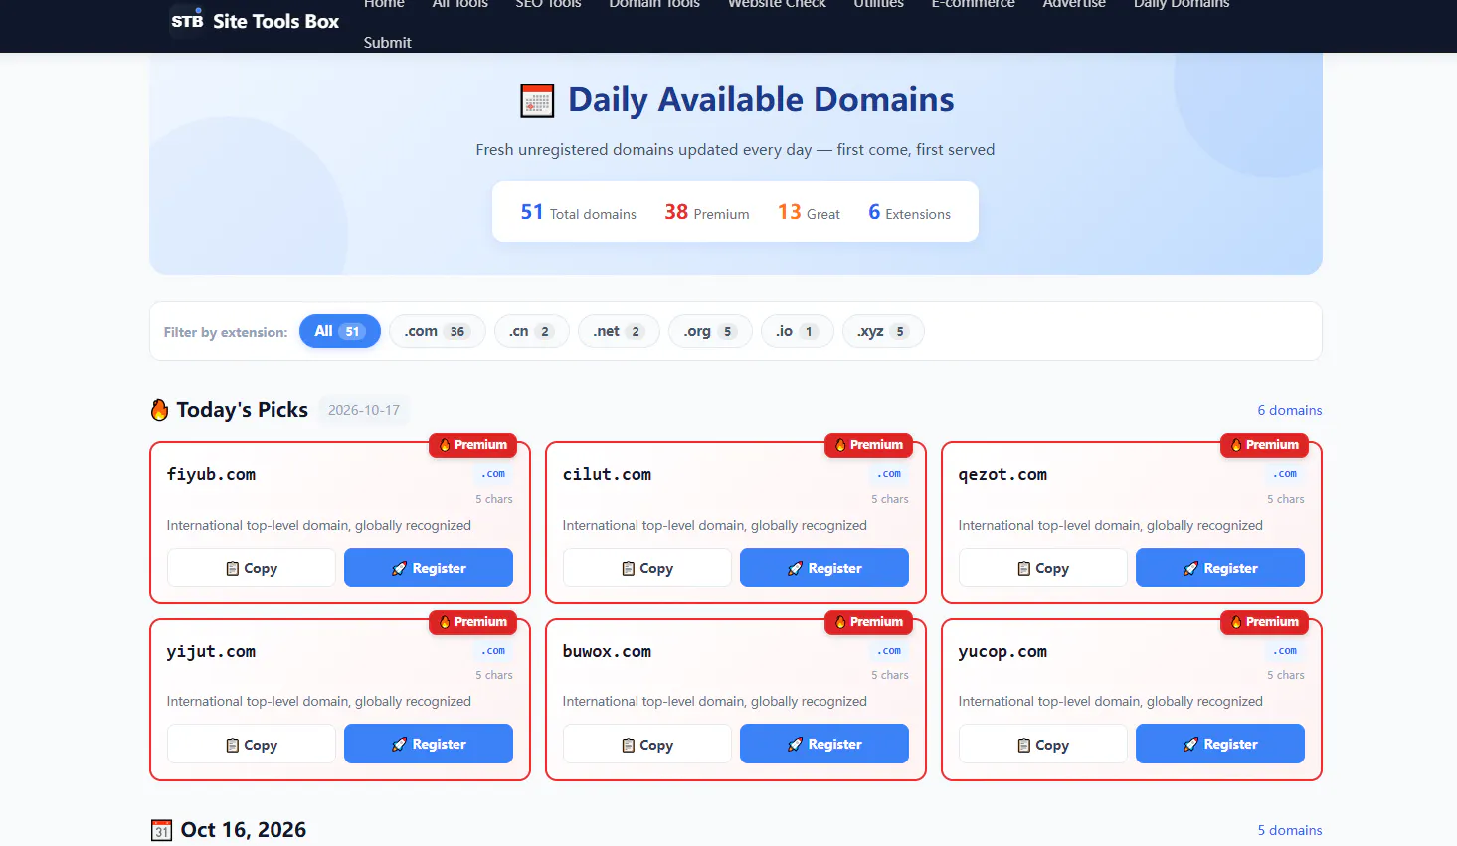Viewport: 1457px width, 846px height.
Task: Click the Premium badge on yucop.com card
Action: click(x=1264, y=622)
